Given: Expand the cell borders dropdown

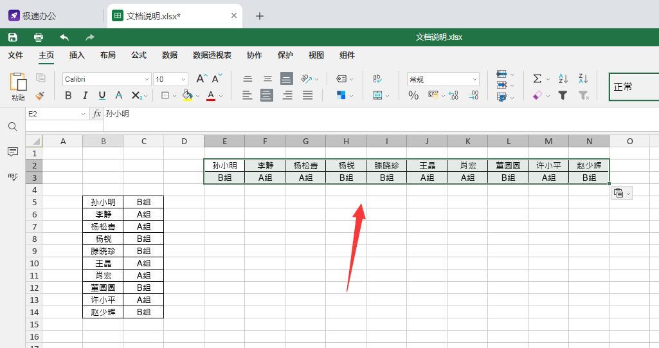Looking at the screenshot, I should tap(174, 96).
